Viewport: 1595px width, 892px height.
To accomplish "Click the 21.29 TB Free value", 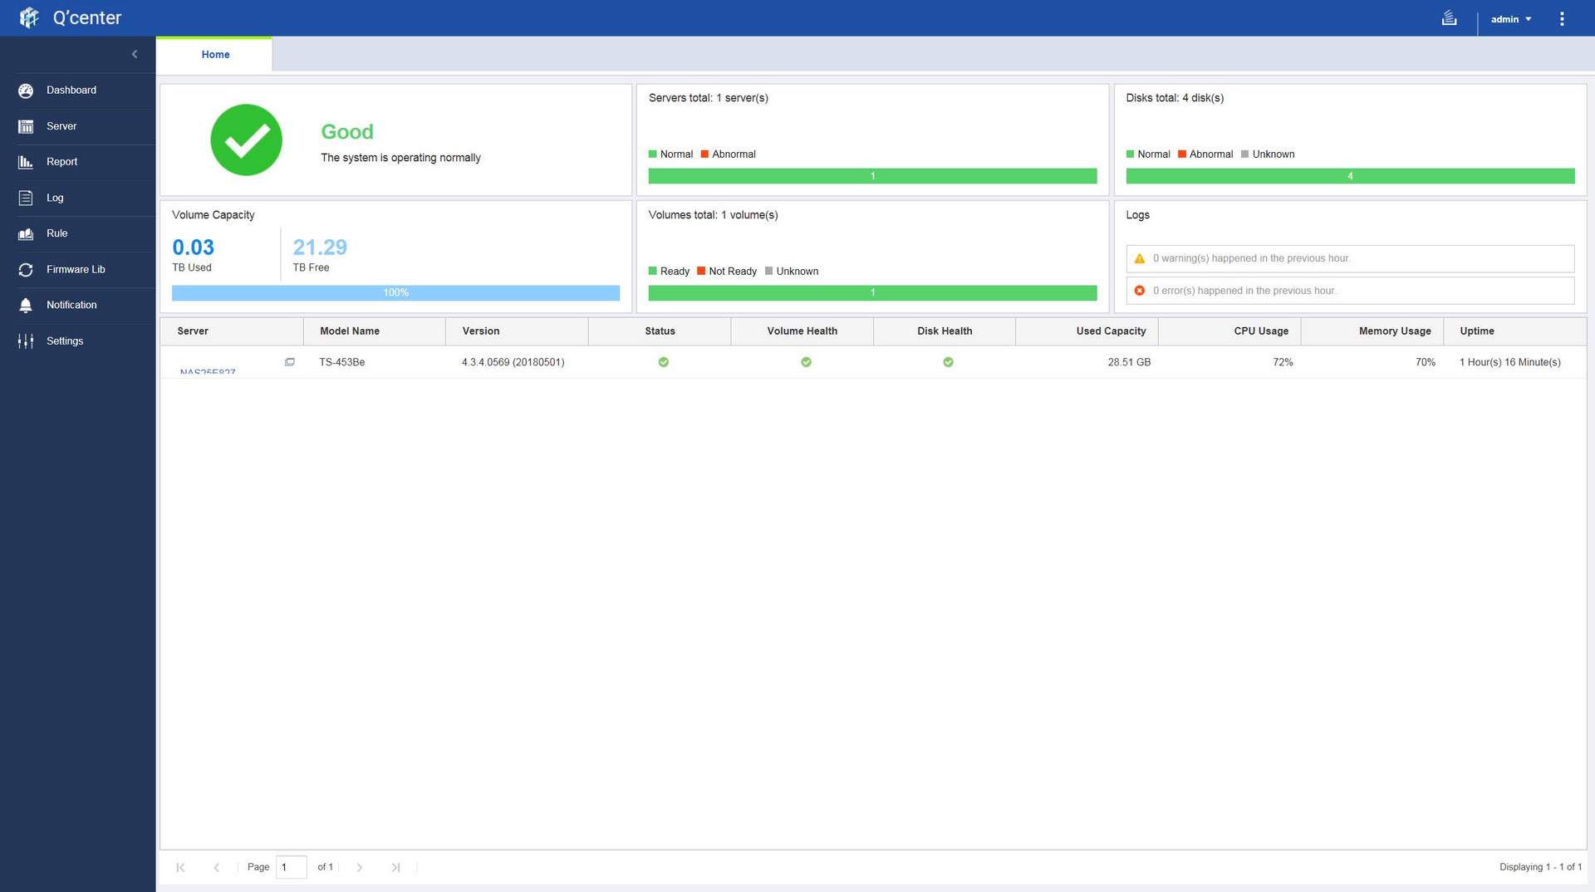I will (x=320, y=248).
